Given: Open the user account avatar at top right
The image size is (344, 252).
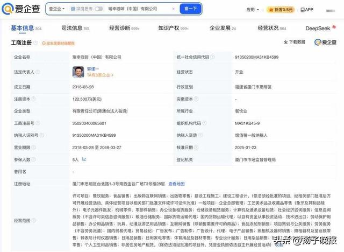Looking at the screenshot, I should (331, 10).
